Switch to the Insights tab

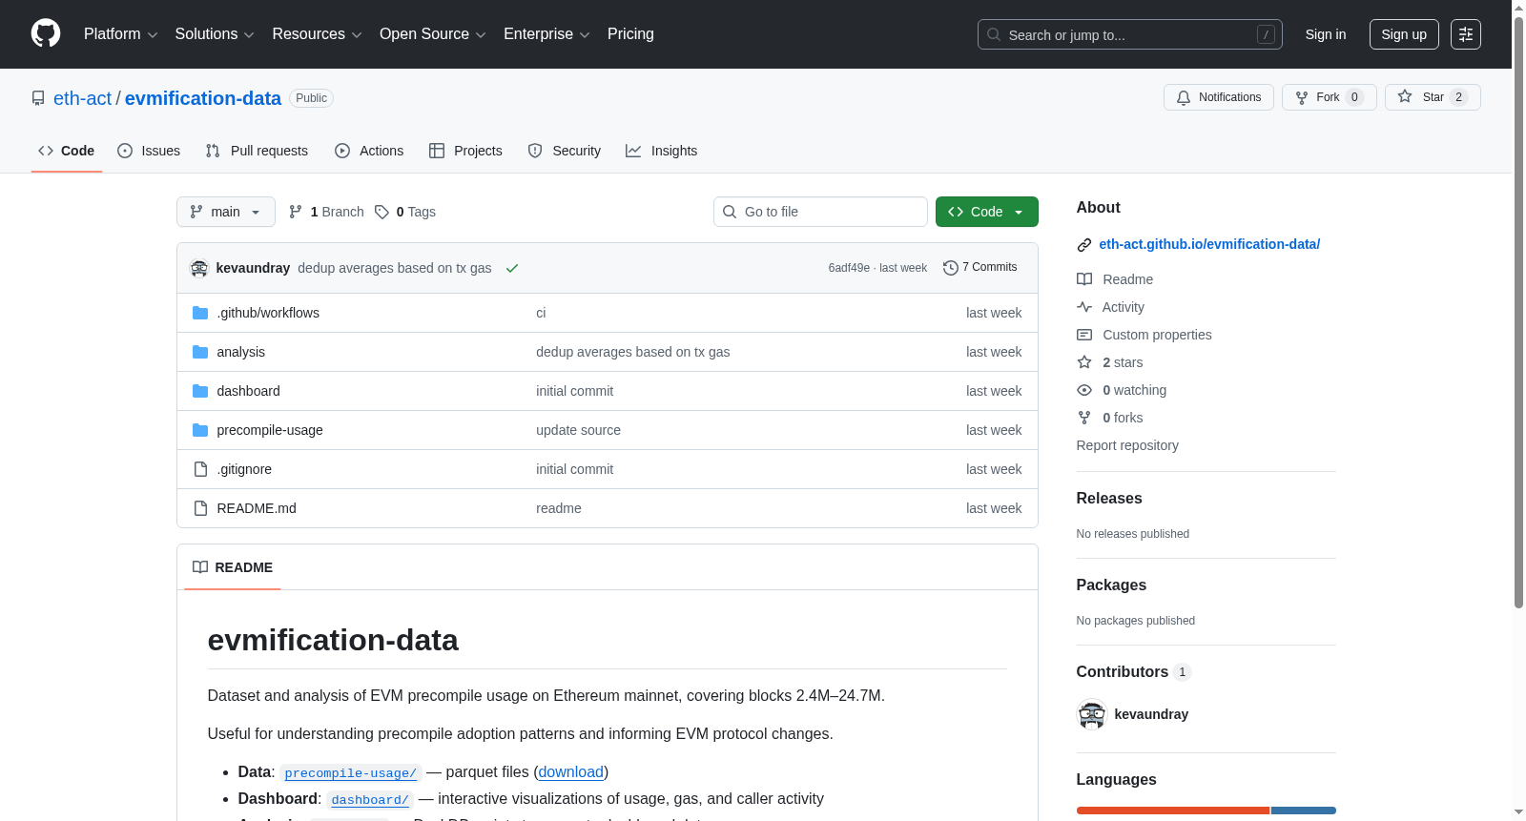click(x=662, y=151)
